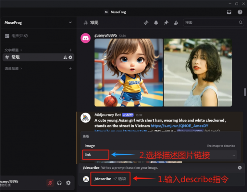The image size is (247, 192).
Task: Click the Midjourney Bot sailboat avatar
Action: click(85, 118)
